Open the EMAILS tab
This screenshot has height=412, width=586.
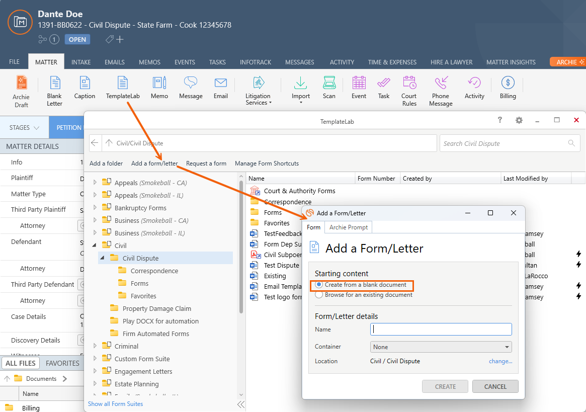(115, 62)
